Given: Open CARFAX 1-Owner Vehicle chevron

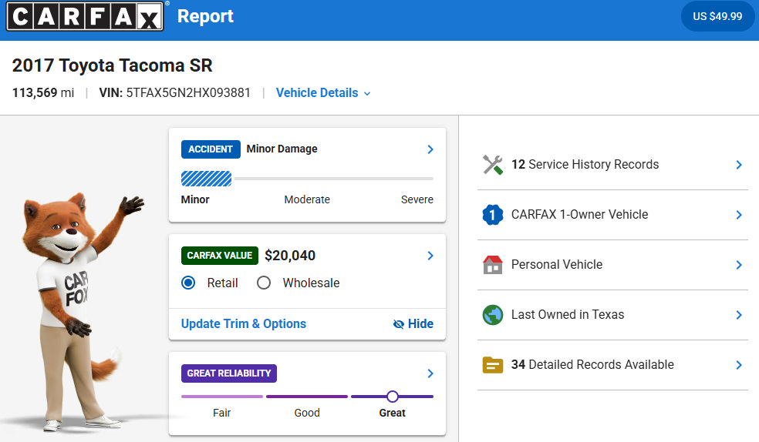Looking at the screenshot, I should [x=739, y=215].
